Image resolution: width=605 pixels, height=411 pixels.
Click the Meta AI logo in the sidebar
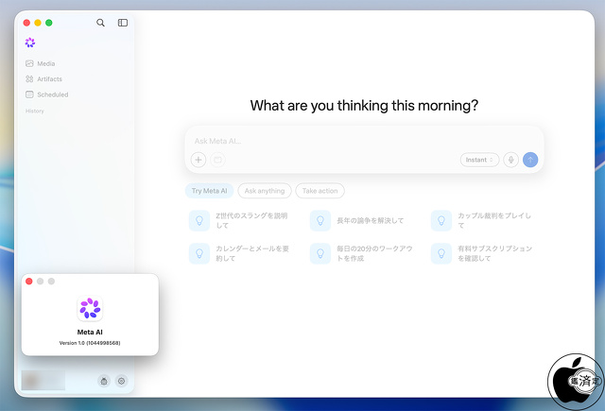point(30,43)
